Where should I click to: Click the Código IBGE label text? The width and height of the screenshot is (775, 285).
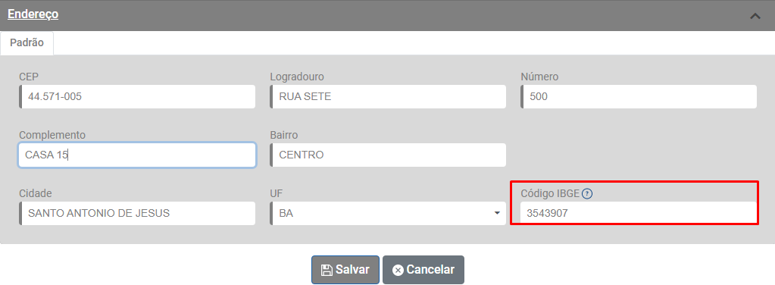[x=550, y=193]
